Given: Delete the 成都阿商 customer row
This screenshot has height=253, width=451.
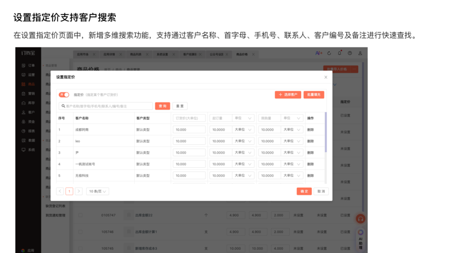Looking at the screenshot, I should coord(310,130).
